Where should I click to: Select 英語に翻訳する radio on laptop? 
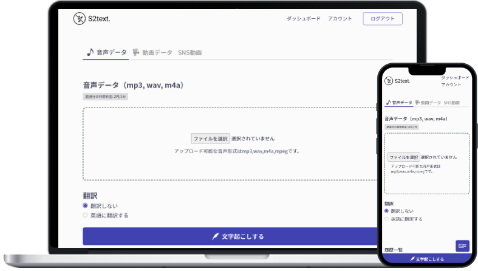(85, 215)
